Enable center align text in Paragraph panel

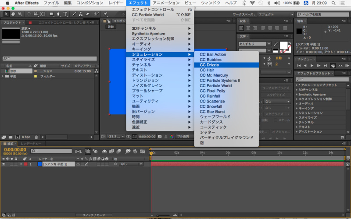tap(248, 28)
